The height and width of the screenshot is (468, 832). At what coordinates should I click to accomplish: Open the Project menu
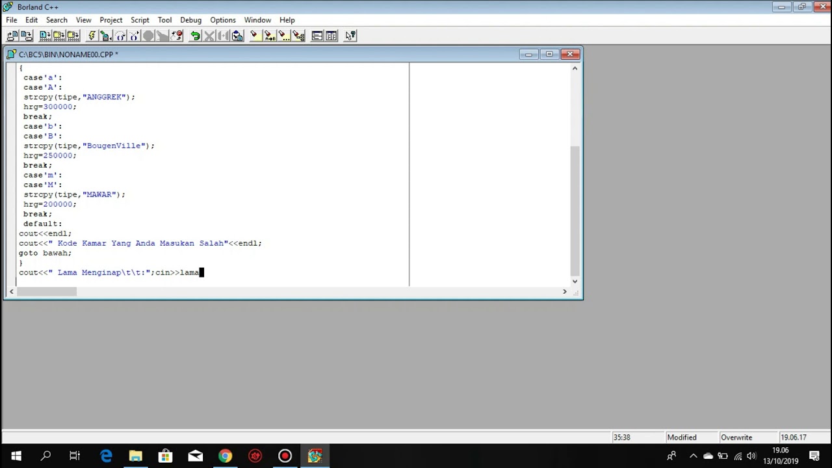tap(111, 20)
